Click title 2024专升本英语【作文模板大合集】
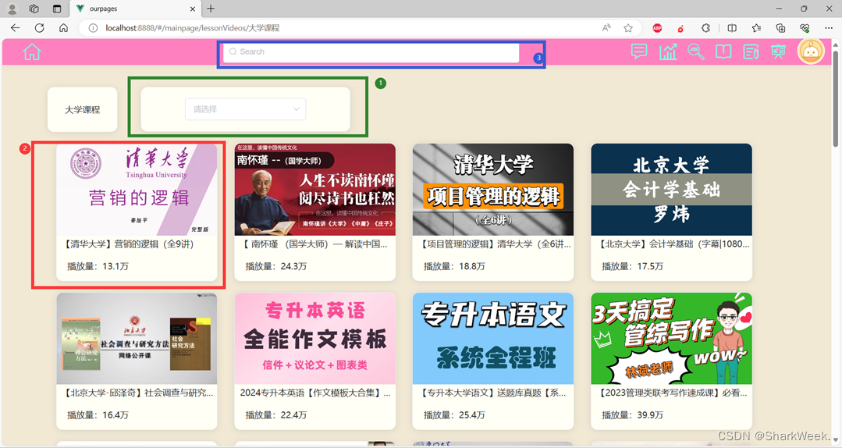This screenshot has width=842, height=448. point(315,393)
